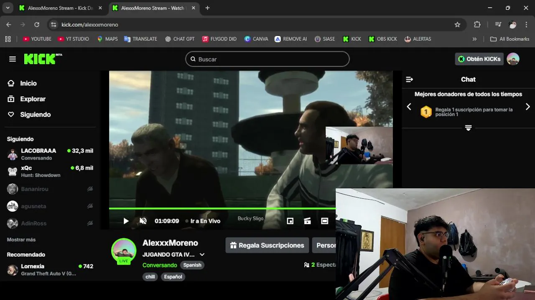Collapse the donors leaderboard handle
The height and width of the screenshot is (300, 535).
click(x=468, y=128)
